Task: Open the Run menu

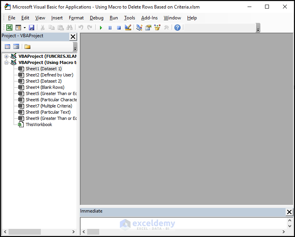Action: coord(114,18)
